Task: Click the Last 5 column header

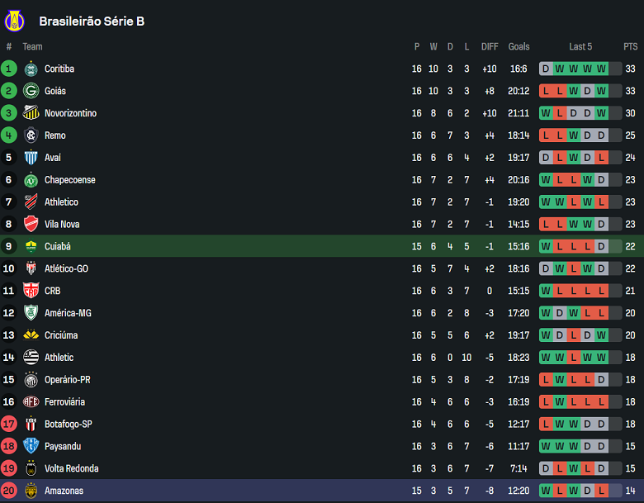Action: coord(580,47)
